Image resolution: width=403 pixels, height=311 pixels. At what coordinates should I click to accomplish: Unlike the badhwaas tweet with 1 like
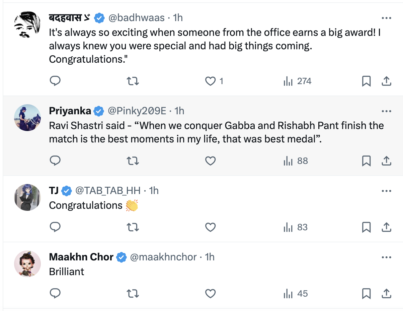pyautogui.click(x=210, y=81)
